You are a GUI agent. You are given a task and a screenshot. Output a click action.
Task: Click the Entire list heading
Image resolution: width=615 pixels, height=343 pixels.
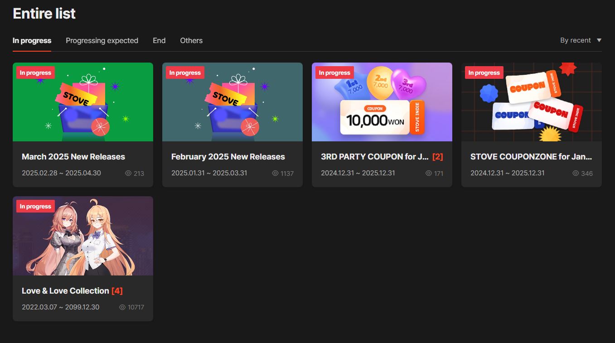coord(44,14)
